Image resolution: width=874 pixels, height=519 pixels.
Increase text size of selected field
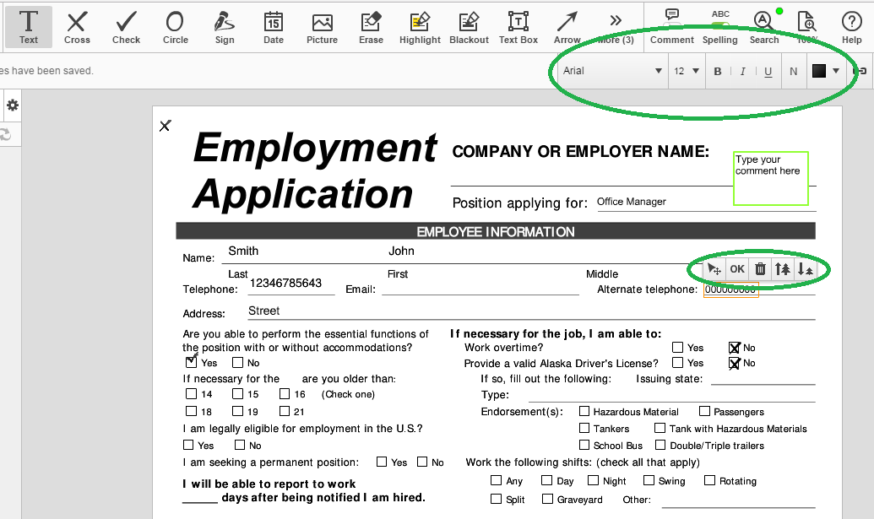click(x=782, y=269)
